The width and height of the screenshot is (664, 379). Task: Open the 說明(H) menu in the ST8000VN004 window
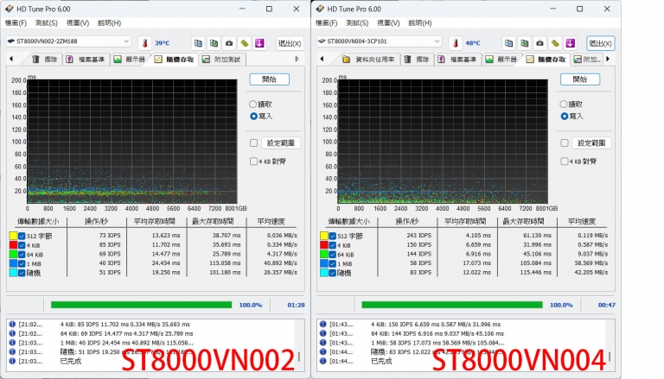[420, 22]
